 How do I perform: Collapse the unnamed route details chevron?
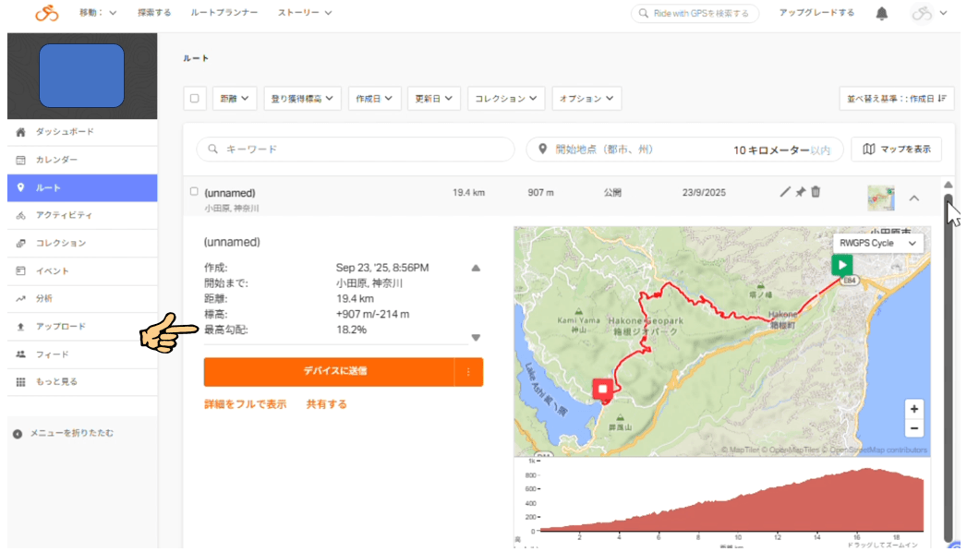913,198
